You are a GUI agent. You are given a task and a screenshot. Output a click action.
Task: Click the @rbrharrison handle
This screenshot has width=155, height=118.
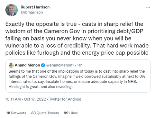click(32, 12)
